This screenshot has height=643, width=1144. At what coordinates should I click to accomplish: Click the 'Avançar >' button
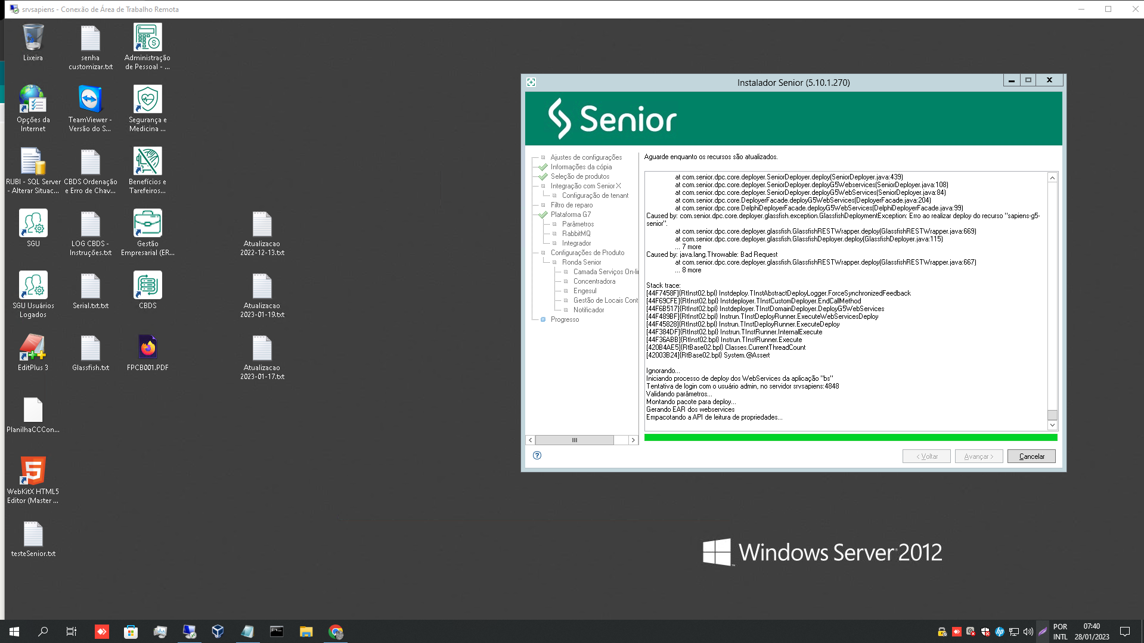[979, 456]
